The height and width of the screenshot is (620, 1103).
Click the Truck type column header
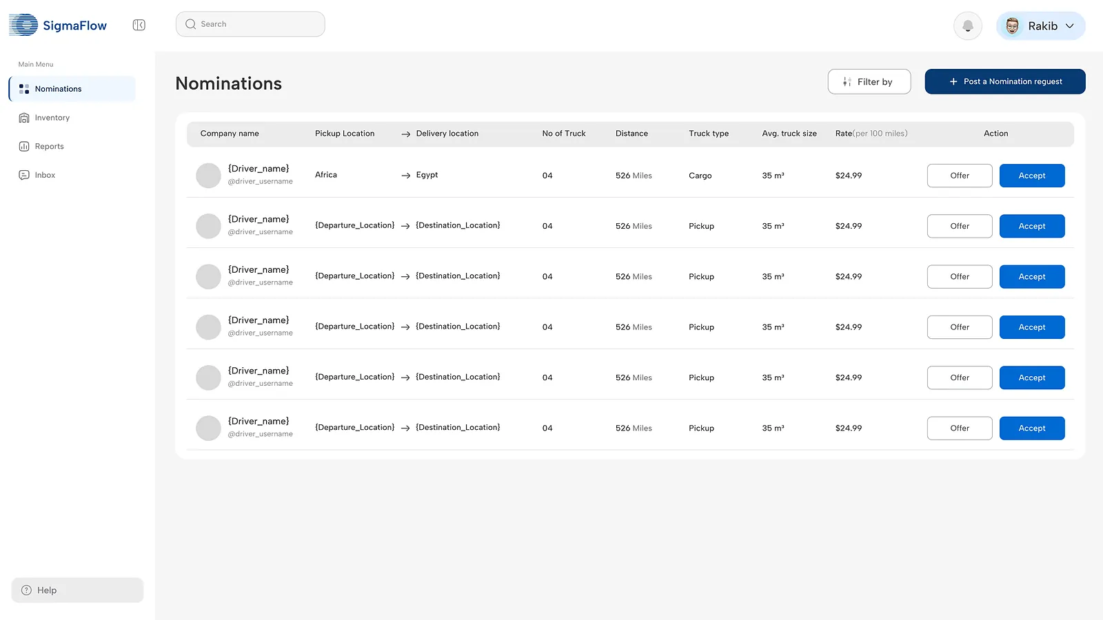(x=709, y=134)
